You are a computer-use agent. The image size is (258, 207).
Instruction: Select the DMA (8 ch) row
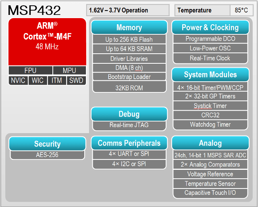tap(129, 68)
